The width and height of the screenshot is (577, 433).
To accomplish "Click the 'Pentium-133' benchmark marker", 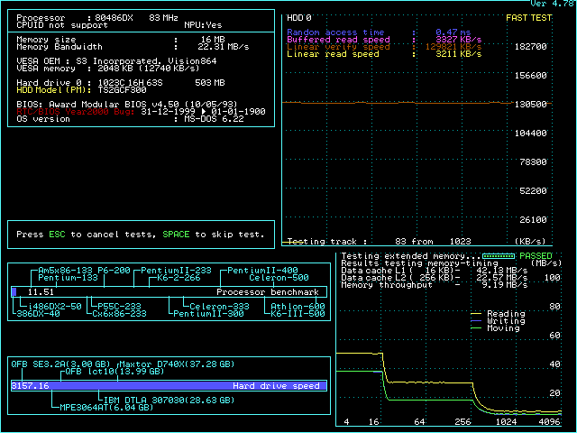I will tap(69, 278).
